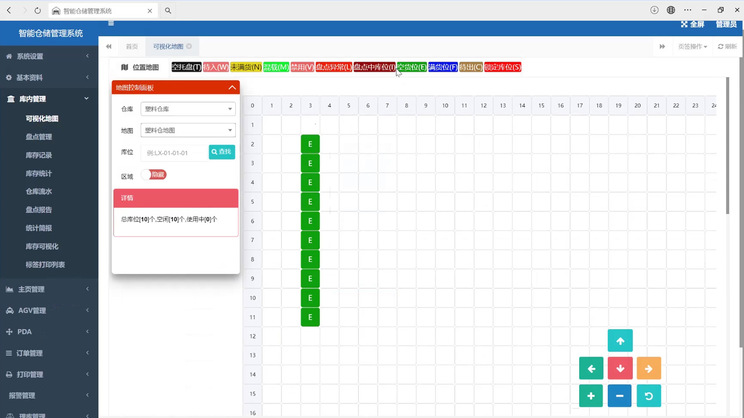Open the 仓库 dropdown

tap(188, 109)
